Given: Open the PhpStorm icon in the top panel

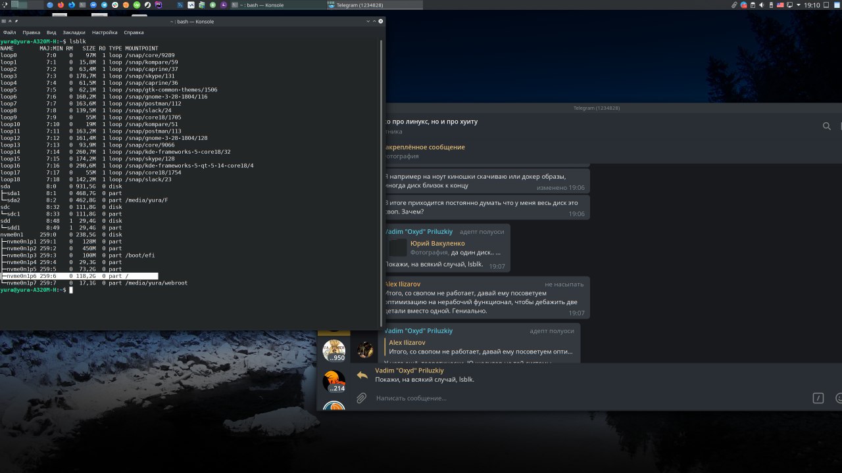Looking at the screenshot, I should [159, 5].
